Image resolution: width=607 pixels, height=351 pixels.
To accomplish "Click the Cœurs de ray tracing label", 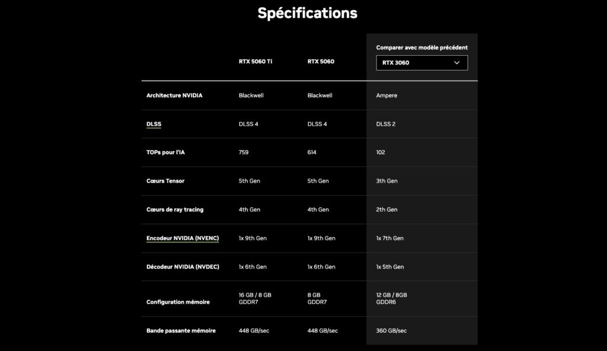I will pyautogui.click(x=175, y=209).
